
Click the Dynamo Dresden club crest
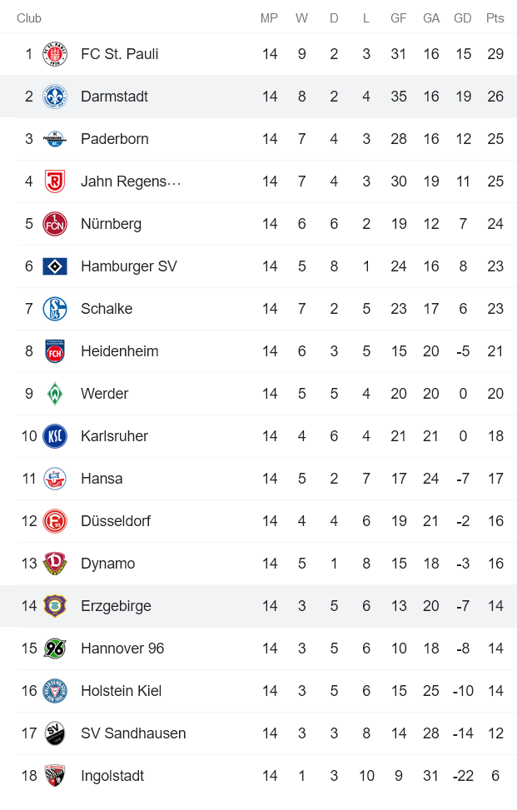pos(54,564)
